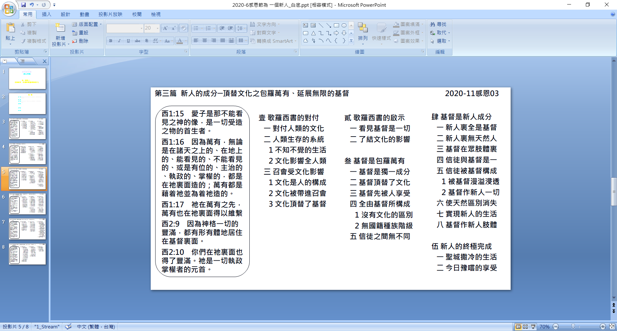Image resolution: width=617 pixels, height=331 pixels.
Task: Open the 版面配置 layout dropdown
Action: point(87,24)
